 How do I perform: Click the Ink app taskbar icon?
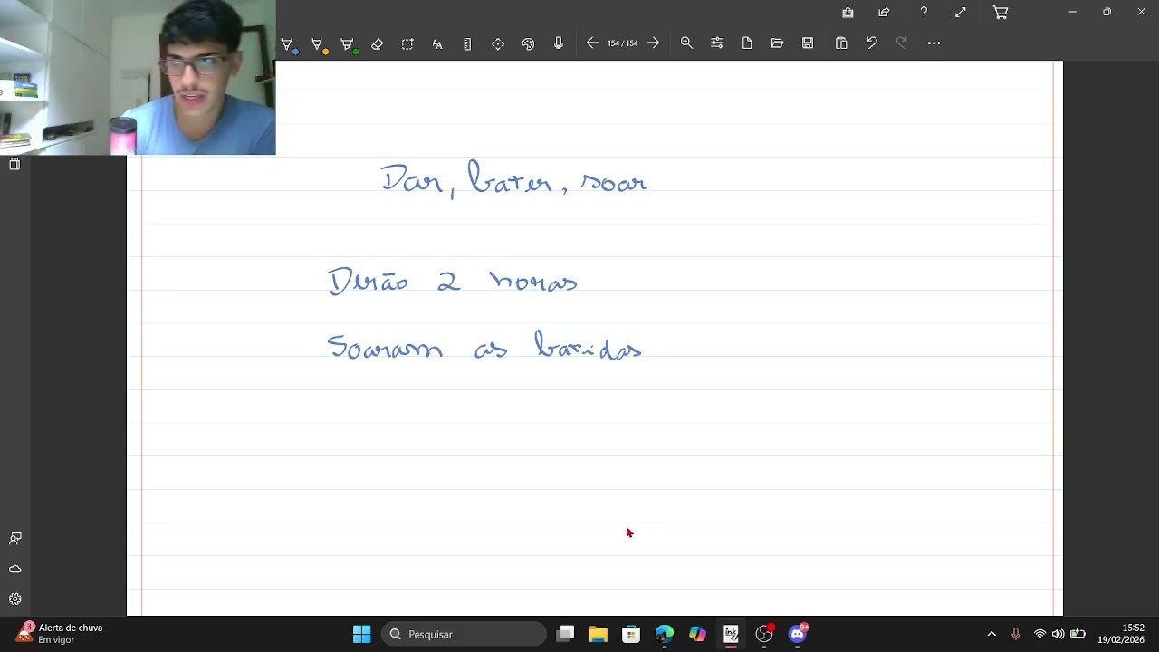coord(731,634)
